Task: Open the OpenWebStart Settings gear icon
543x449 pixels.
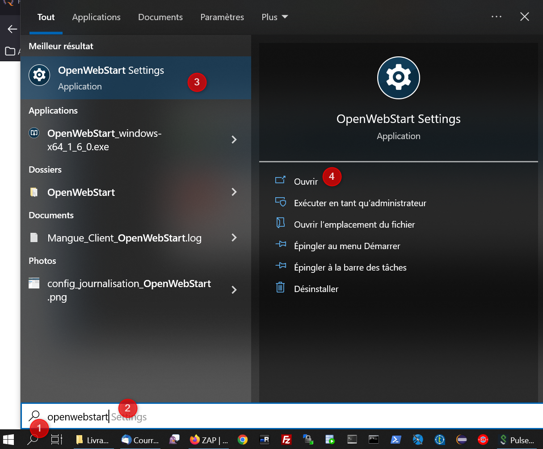Action: pos(39,75)
